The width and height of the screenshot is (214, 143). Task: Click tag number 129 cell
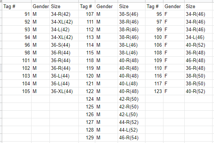87,137
